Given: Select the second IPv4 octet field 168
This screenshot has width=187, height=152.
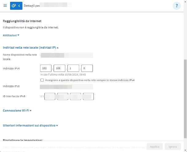Looking at the screenshot, I should (59, 68).
